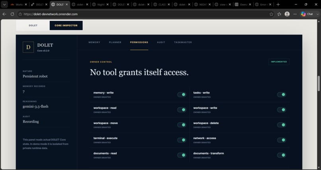Close the 'Overvi' browser tab
Screen dimensions: 321x170
click(250, 4)
